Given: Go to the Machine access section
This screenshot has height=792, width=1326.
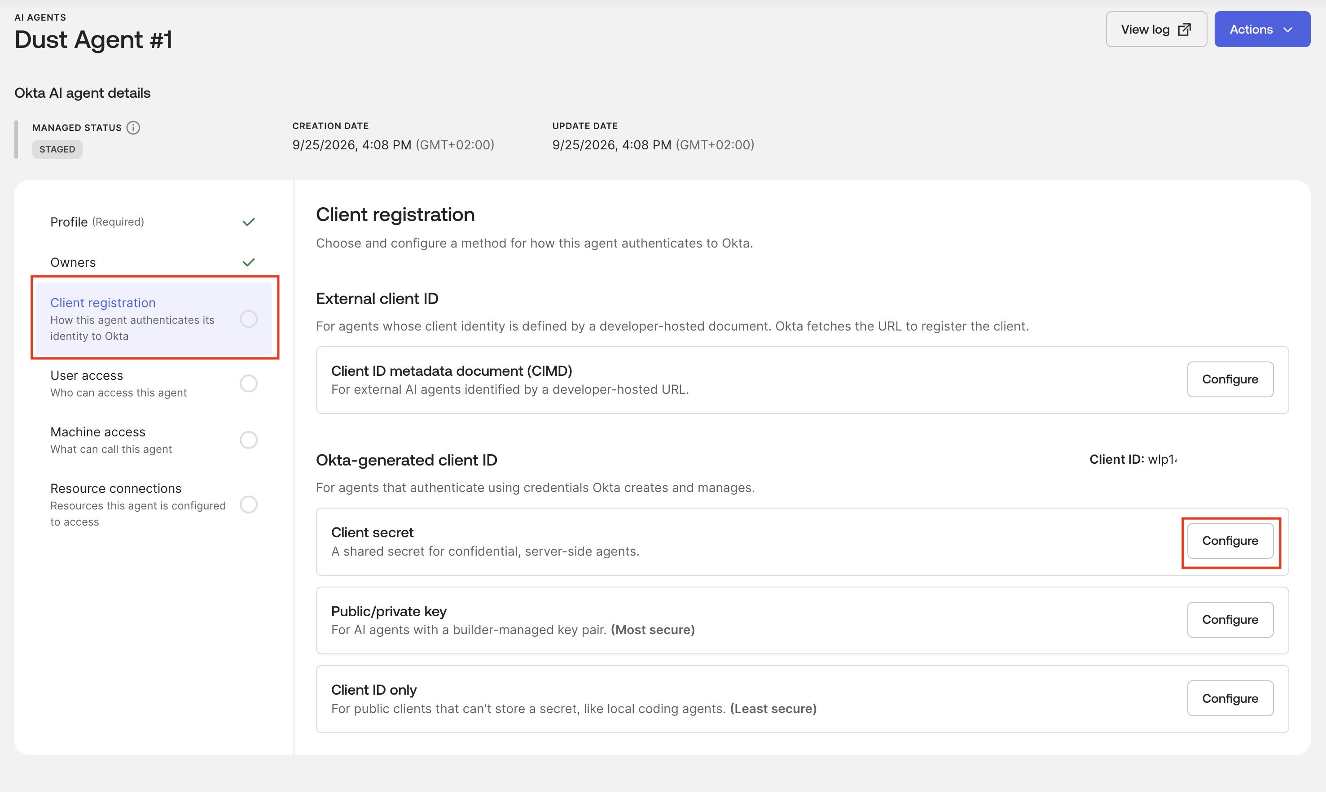Looking at the screenshot, I should [153, 440].
